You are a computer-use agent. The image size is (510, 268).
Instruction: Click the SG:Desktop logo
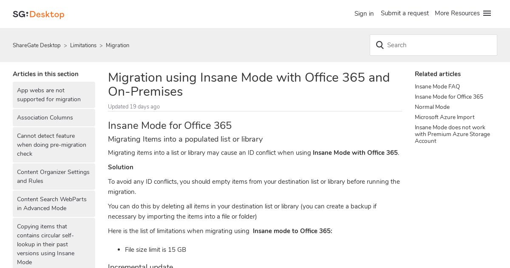[38, 14]
